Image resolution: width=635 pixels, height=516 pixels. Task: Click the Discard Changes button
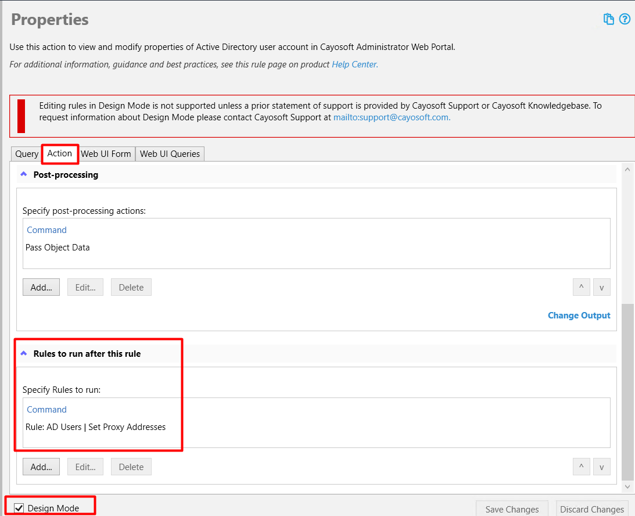click(591, 509)
